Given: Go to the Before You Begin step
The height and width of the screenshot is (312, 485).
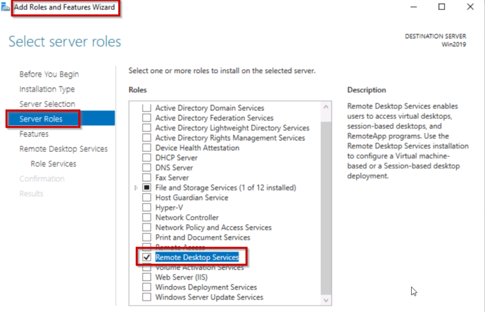Looking at the screenshot, I should coord(49,74).
